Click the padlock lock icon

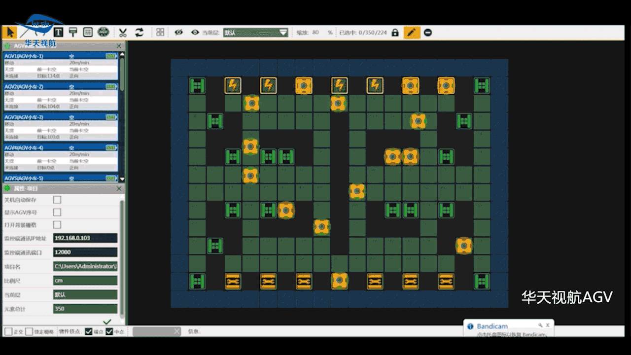point(395,33)
